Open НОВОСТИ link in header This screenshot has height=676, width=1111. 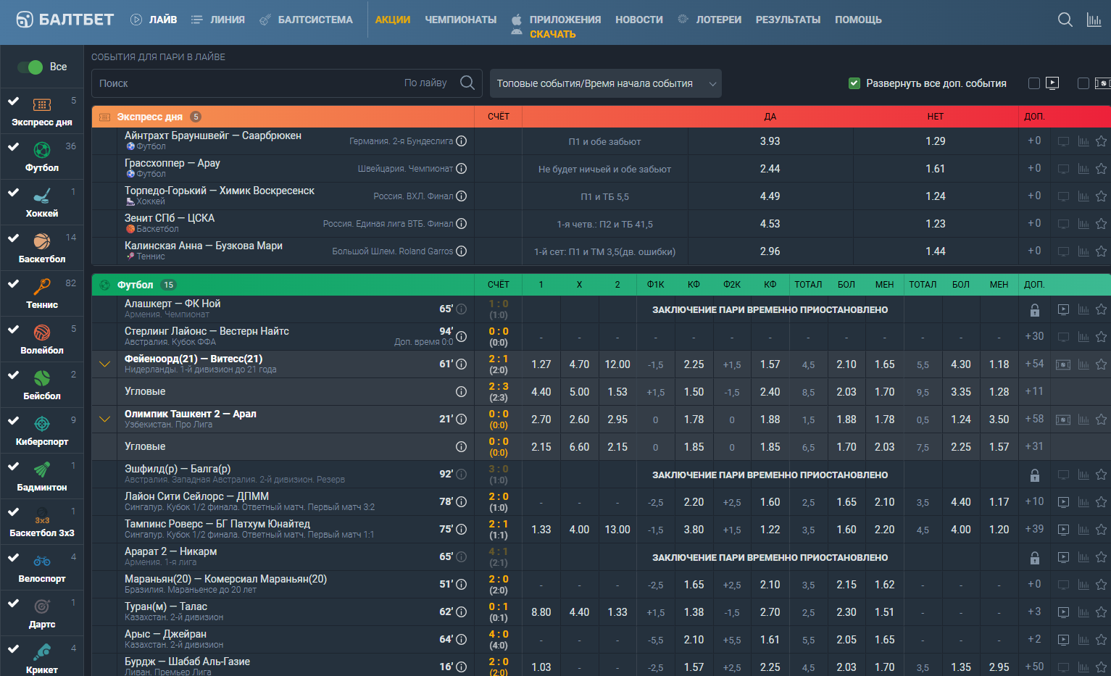[x=639, y=20]
